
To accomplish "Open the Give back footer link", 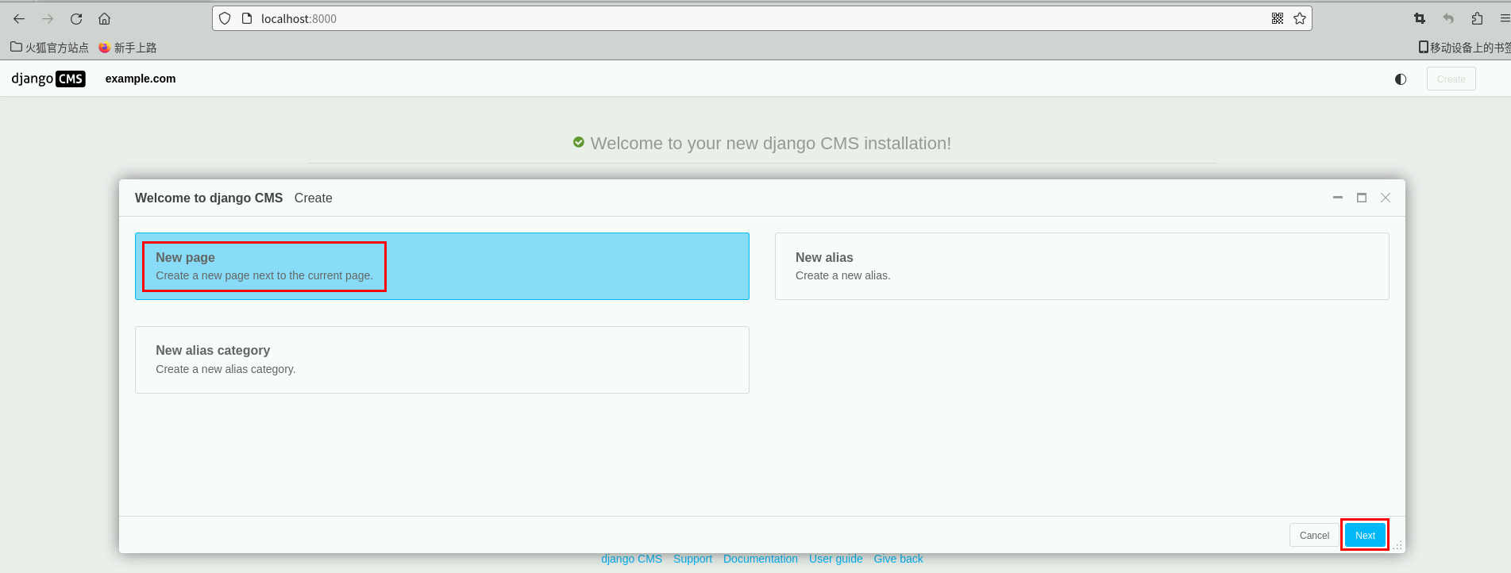I will click(x=898, y=559).
